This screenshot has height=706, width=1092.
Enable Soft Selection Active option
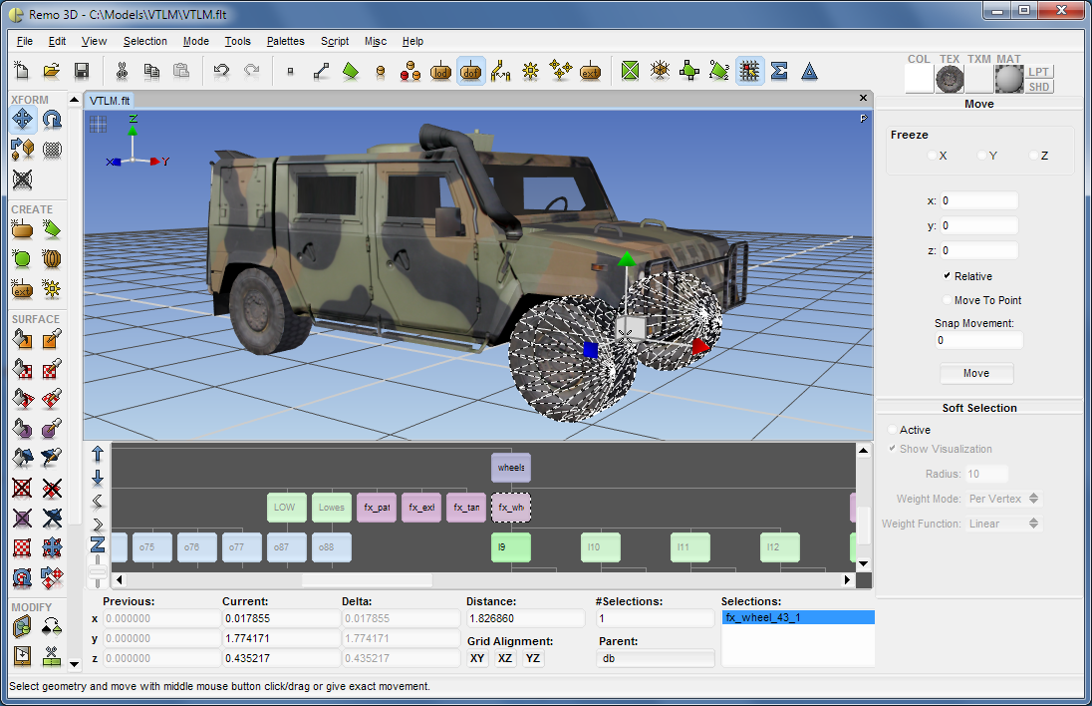coord(892,430)
